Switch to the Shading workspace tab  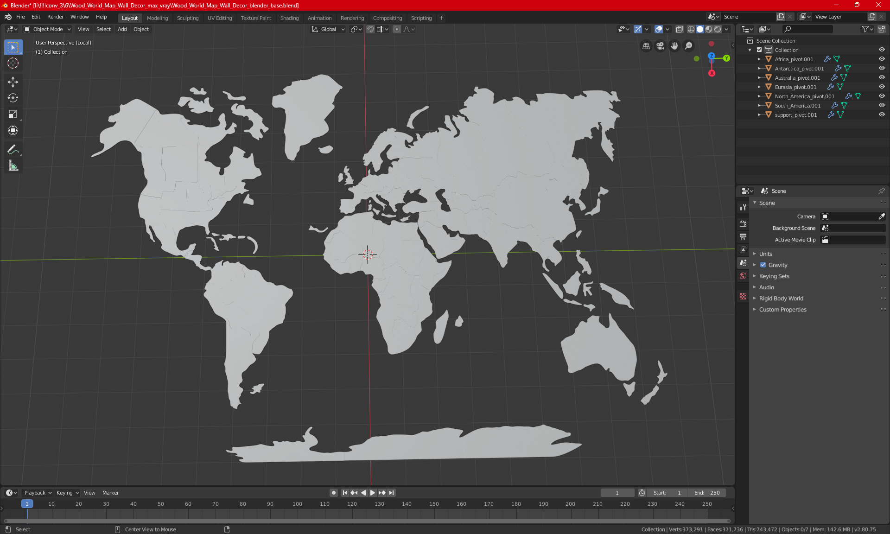(x=289, y=18)
